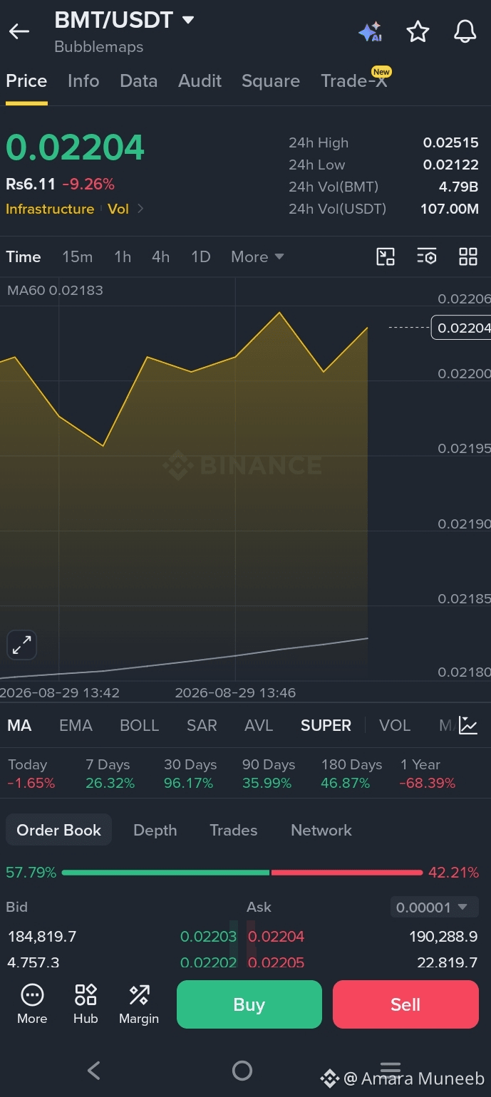Open price alert bell icon

(465, 31)
